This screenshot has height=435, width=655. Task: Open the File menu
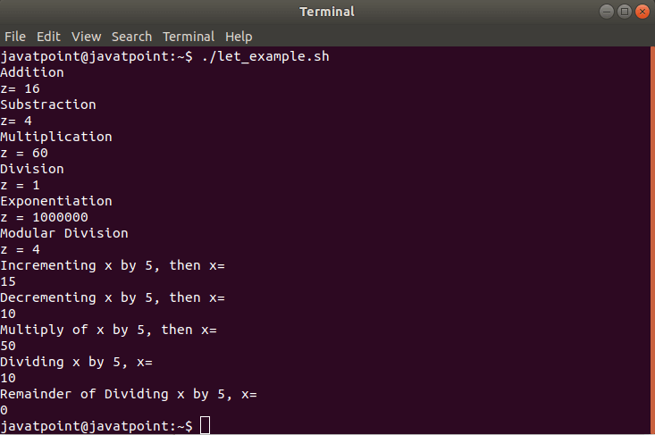point(15,37)
